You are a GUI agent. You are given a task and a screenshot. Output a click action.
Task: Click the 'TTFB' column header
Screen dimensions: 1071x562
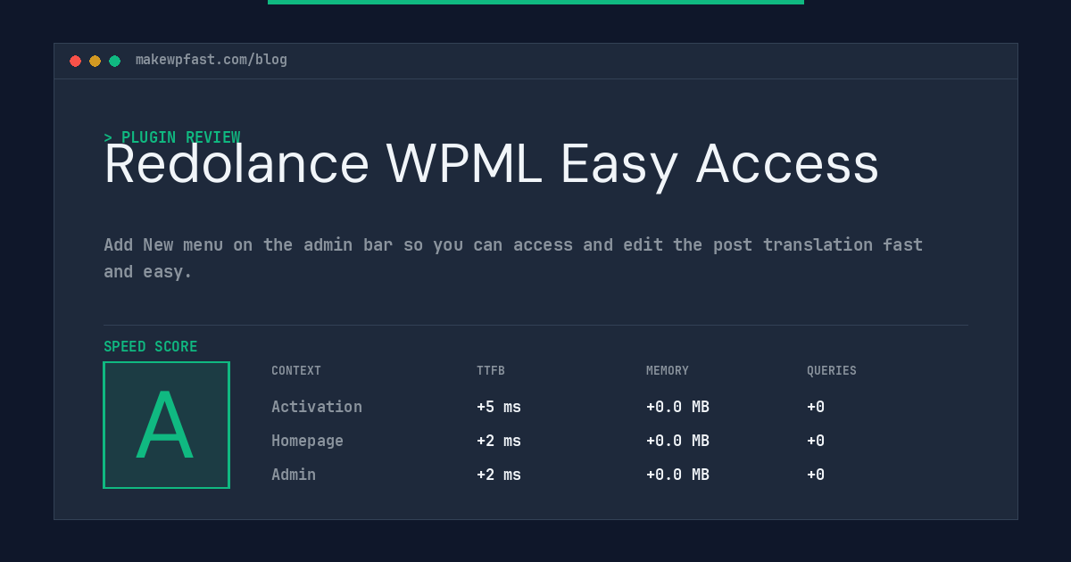point(491,371)
